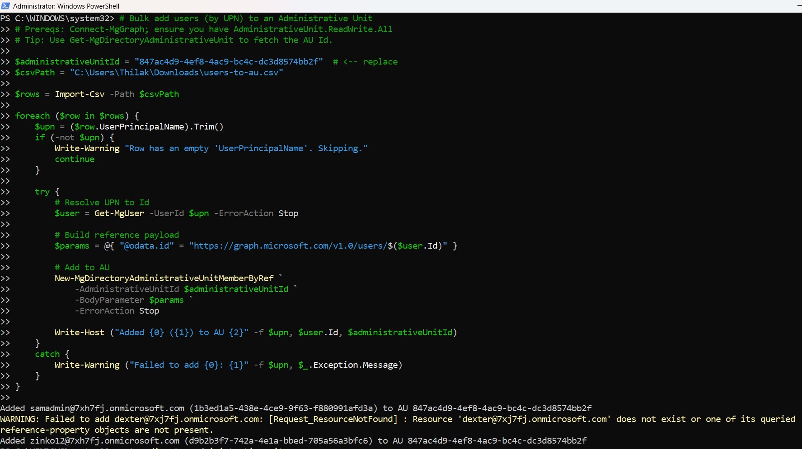This screenshot has height=449, width=802.
Task: Click the Get-MgUser cmdlet
Action: tap(119, 213)
